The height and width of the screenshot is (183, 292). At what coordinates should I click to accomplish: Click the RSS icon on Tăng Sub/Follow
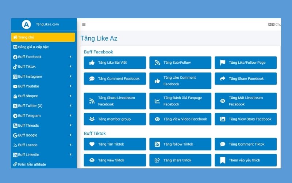(x=157, y=63)
